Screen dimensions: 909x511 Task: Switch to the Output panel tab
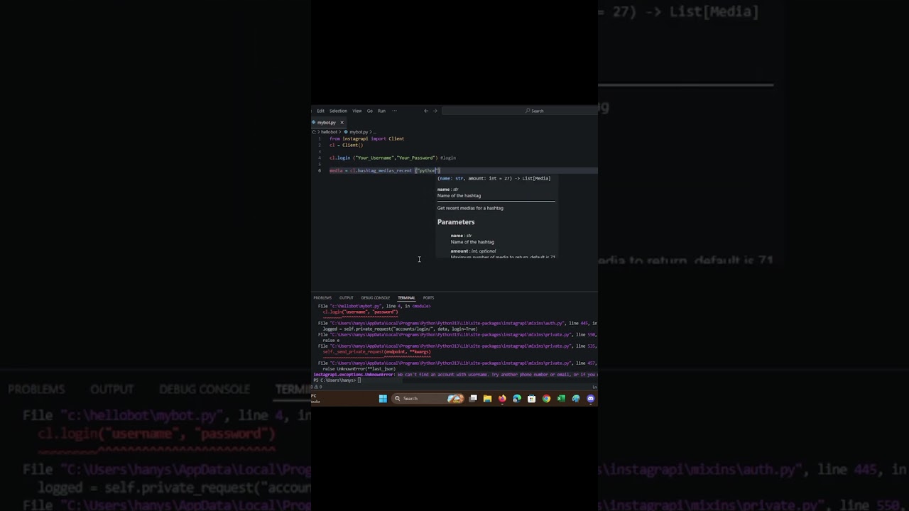347,297
